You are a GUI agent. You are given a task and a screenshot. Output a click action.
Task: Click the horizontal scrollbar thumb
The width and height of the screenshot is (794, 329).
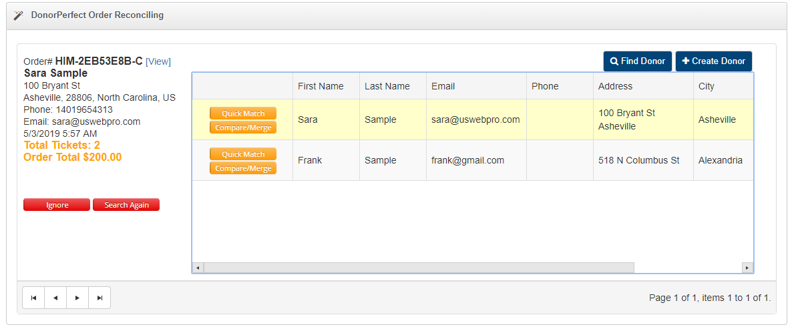(419, 268)
